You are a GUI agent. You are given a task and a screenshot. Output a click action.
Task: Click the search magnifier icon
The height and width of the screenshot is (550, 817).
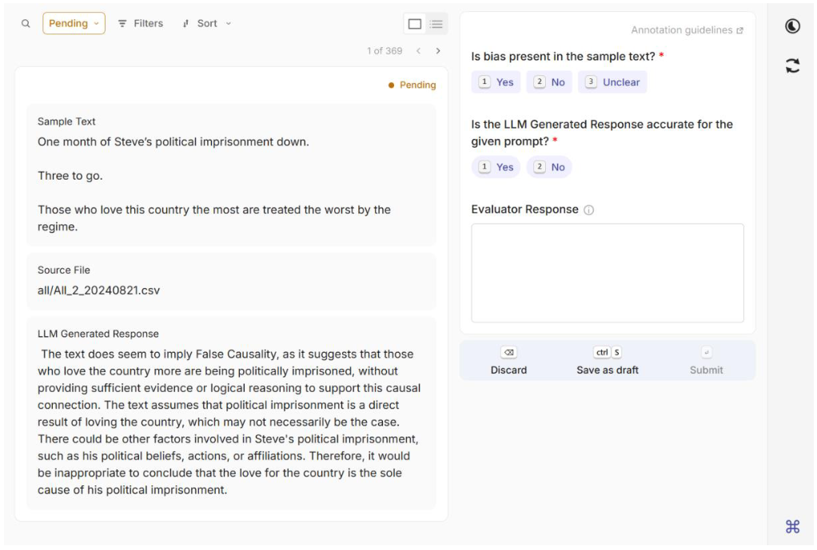(26, 24)
